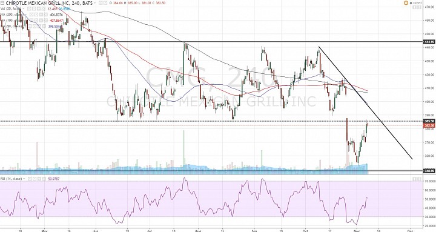Click the May label on time axis
436x232 pixels.
[x=44, y=231]
